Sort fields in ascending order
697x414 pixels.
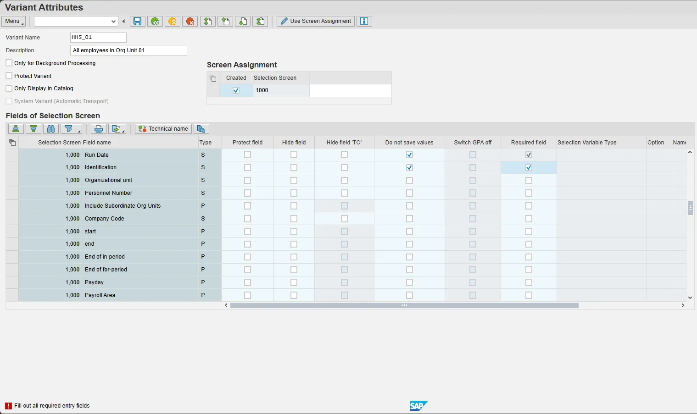(16, 129)
